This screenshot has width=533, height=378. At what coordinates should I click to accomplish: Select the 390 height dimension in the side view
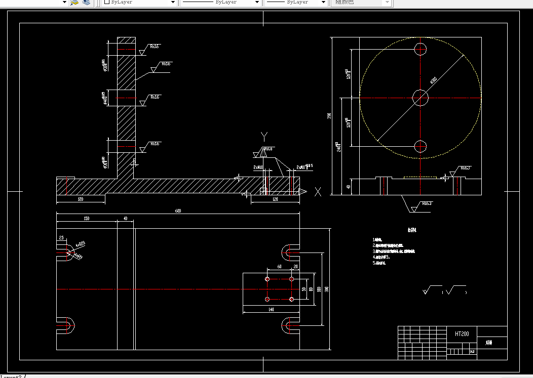(329, 116)
